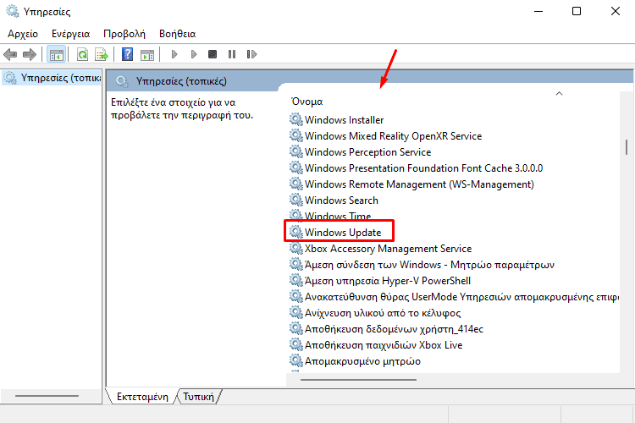Select the Windows Perception Service row
The width and height of the screenshot is (635, 423).
[367, 151]
